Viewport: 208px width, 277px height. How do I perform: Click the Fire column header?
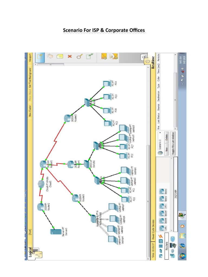pos(158,127)
